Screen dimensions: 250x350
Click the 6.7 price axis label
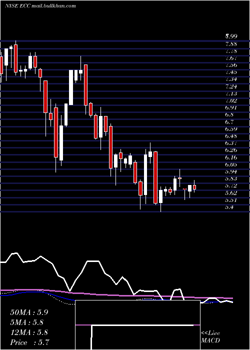[x=229, y=122]
